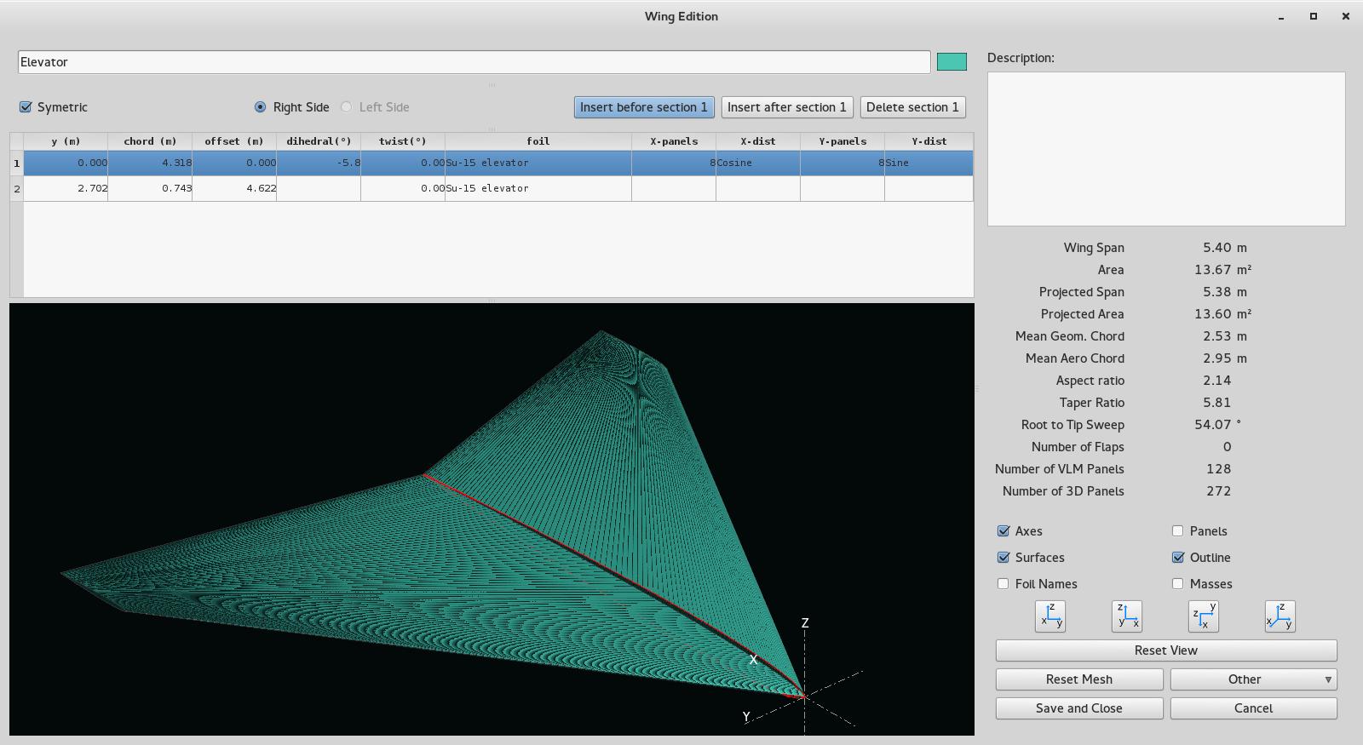Click Delete section 1 button
Image resolution: width=1363 pixels, height=745 pixels.
[x=912, y=107]
